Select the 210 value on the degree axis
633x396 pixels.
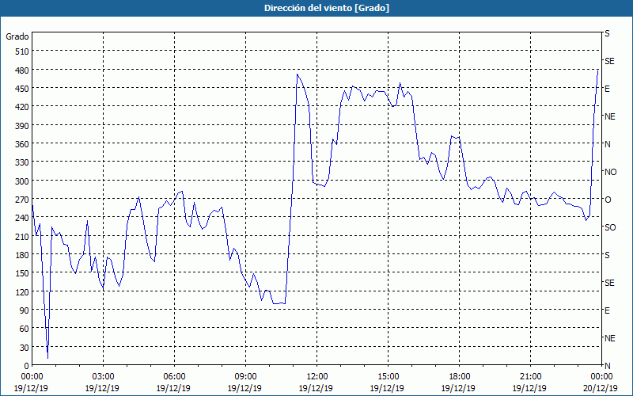point(22,237)
